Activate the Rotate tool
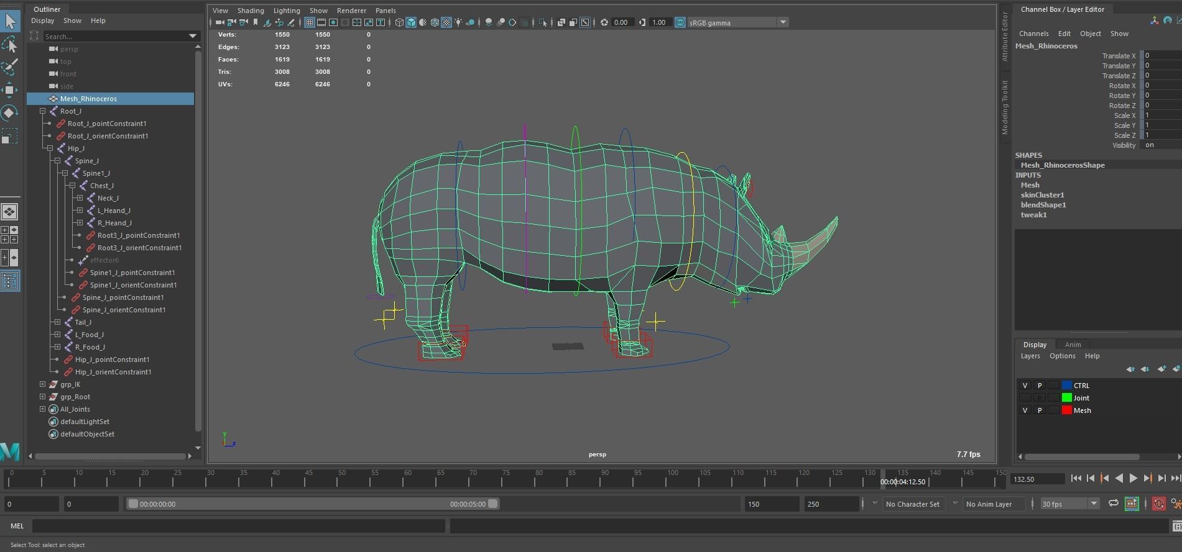This screenshot has width=1182, height=552. pyautogui.click(x=10, y=113)
